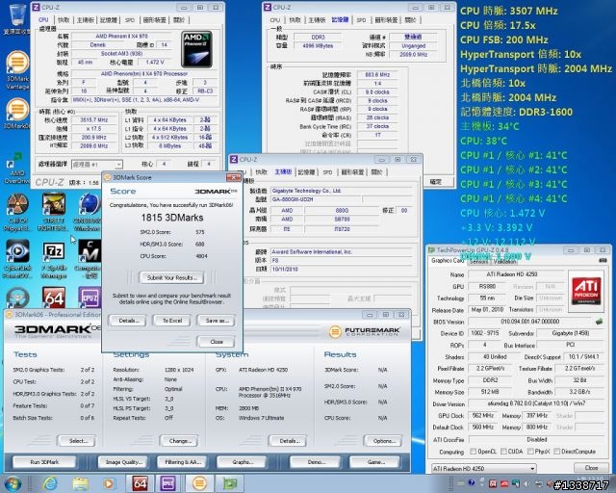Open the processor selection dropdown in CPU-Z
This screenshot has height=493, width=616.
click(97, 165)
